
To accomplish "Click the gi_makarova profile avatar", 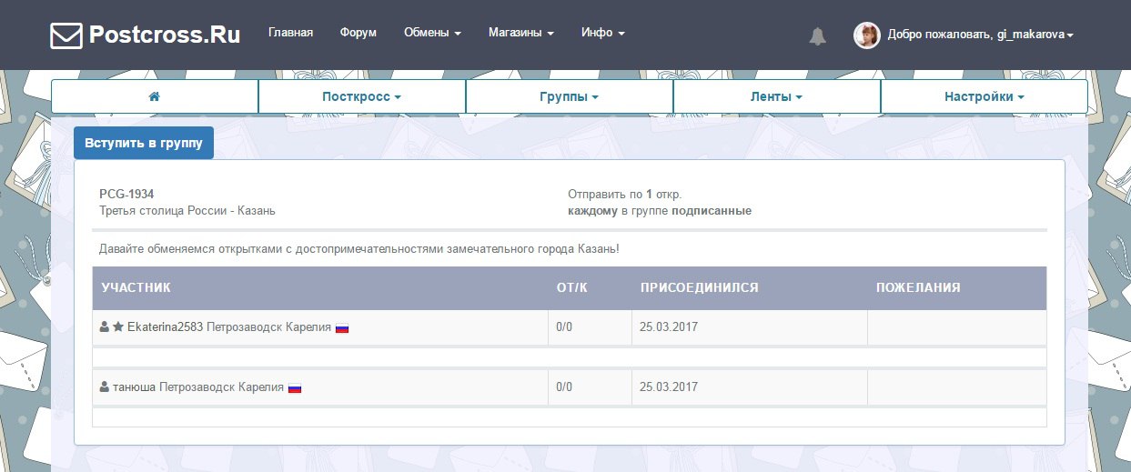I will [x=866, y=35].
